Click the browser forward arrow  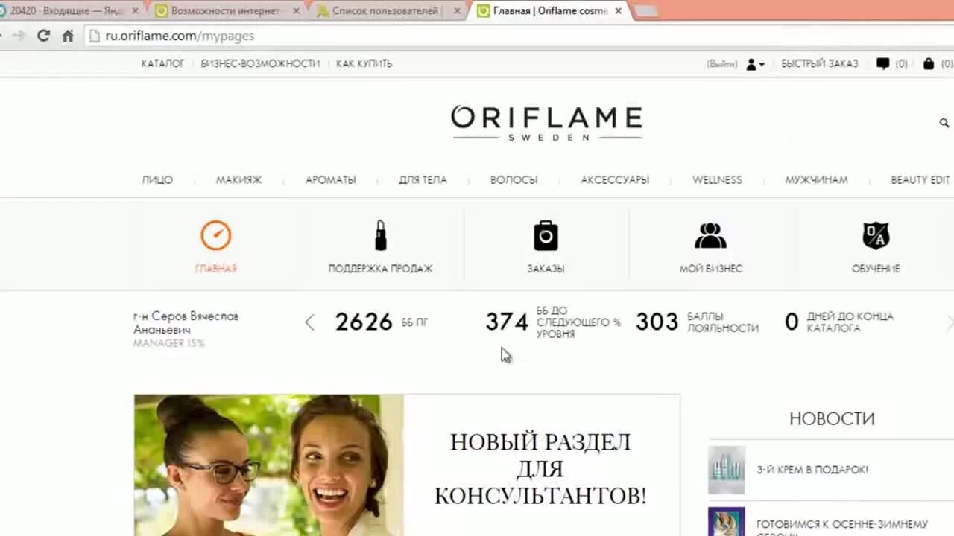pos(19,36)
